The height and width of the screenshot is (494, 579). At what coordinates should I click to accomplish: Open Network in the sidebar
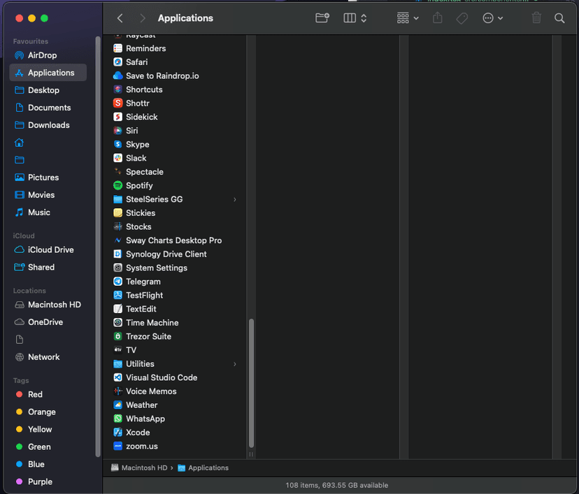click(48, 357)
